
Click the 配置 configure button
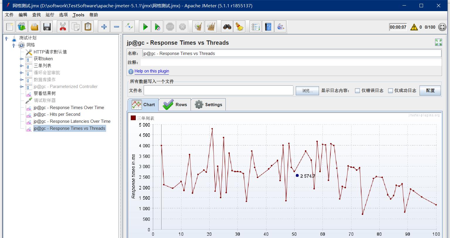click(430, 91)
